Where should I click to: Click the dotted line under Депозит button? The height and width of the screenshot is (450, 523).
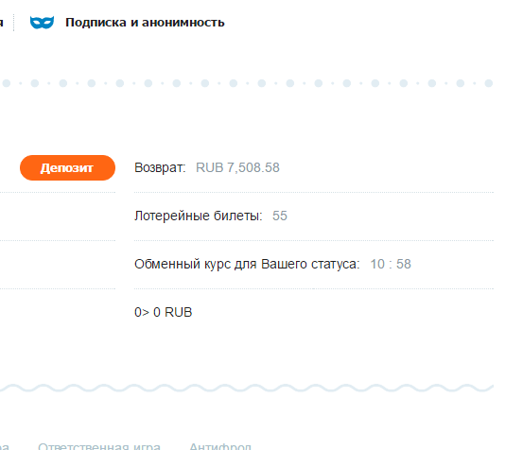click(x=58, y=192)
